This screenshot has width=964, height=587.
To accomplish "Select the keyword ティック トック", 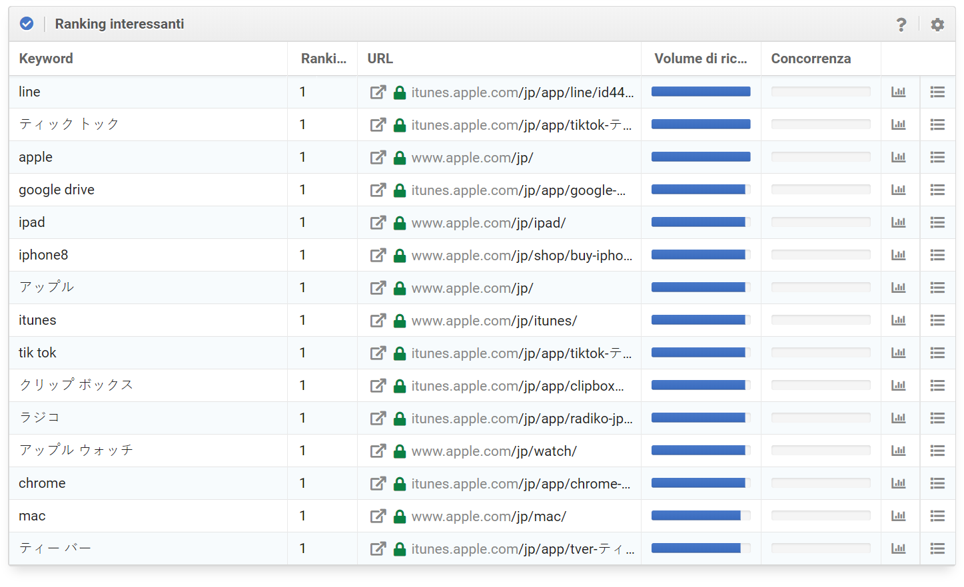I will pyautogui.click(x=69, y=124).
